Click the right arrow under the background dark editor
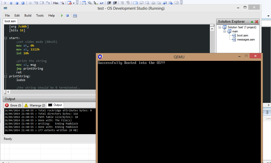271x163 pixels. point(268,105)
